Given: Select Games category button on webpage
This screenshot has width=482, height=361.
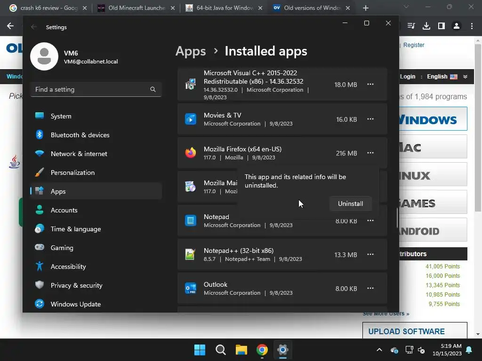Looking at the screenshot, I should click(x=433, y=202).
